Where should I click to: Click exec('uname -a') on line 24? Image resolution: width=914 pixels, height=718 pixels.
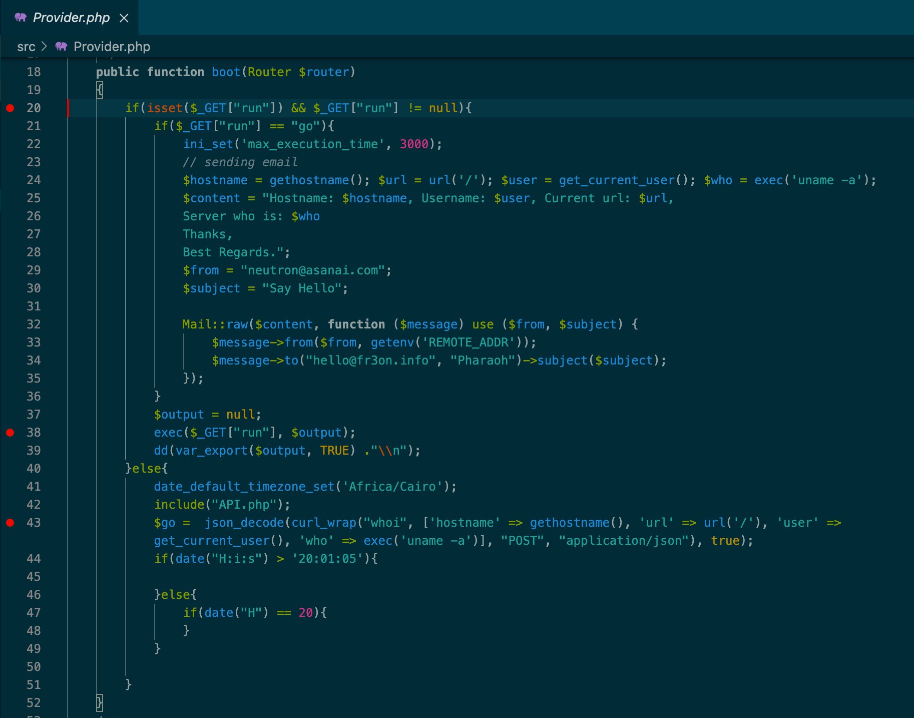[x=812, y=180]
